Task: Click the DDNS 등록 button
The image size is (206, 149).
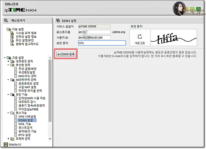Action: click(x=66, y=54)
